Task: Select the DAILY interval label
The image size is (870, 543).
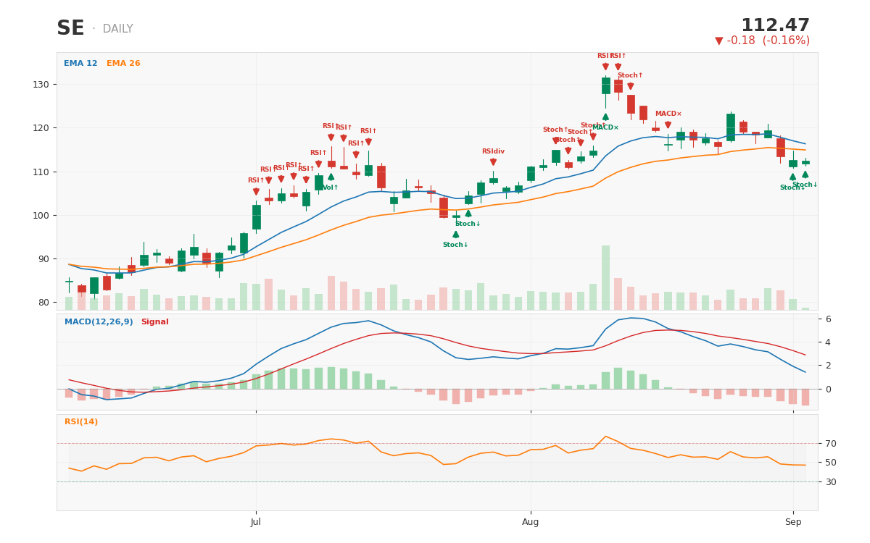Action: pyautogui.click(x=117, y=30)
